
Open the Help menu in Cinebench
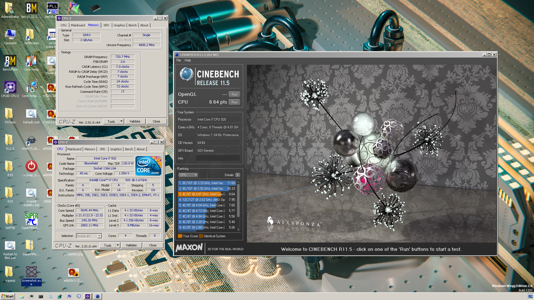(188, 60)
